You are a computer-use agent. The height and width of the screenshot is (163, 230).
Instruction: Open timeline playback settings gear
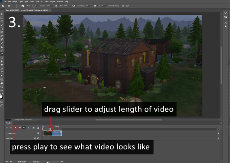pyautogui.click(x=29, y=128)
